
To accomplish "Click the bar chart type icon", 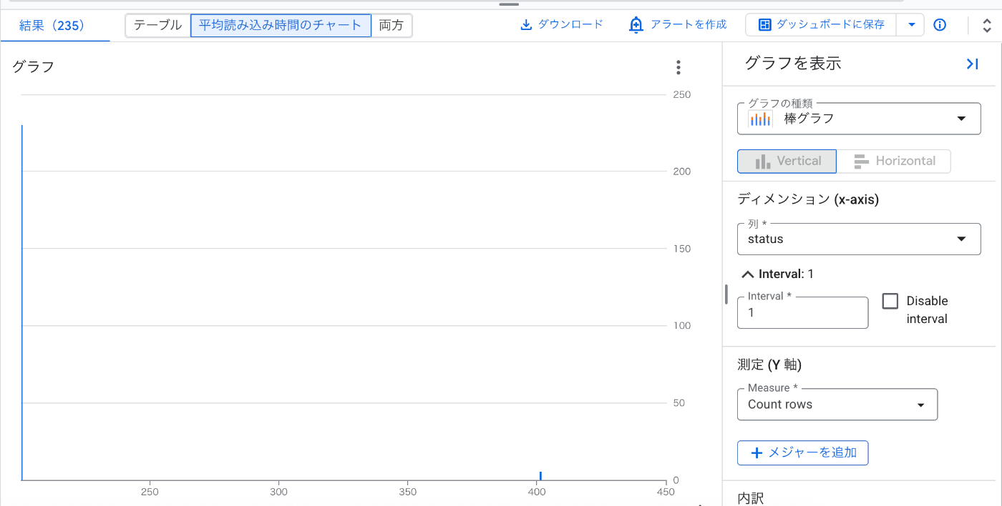I will point(760,119).
